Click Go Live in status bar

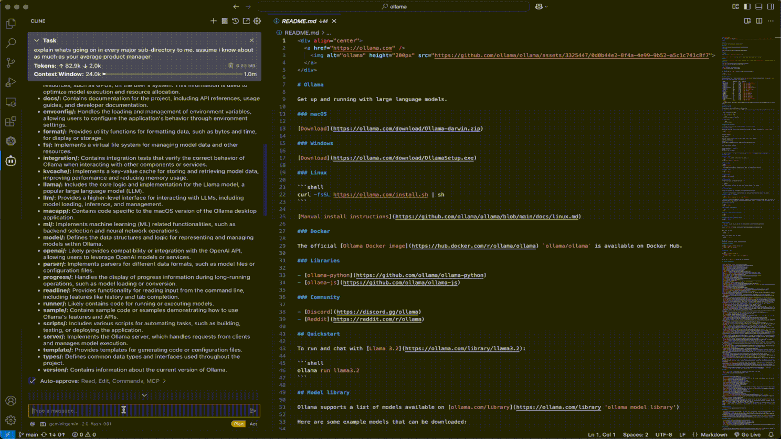pos(747,434)
